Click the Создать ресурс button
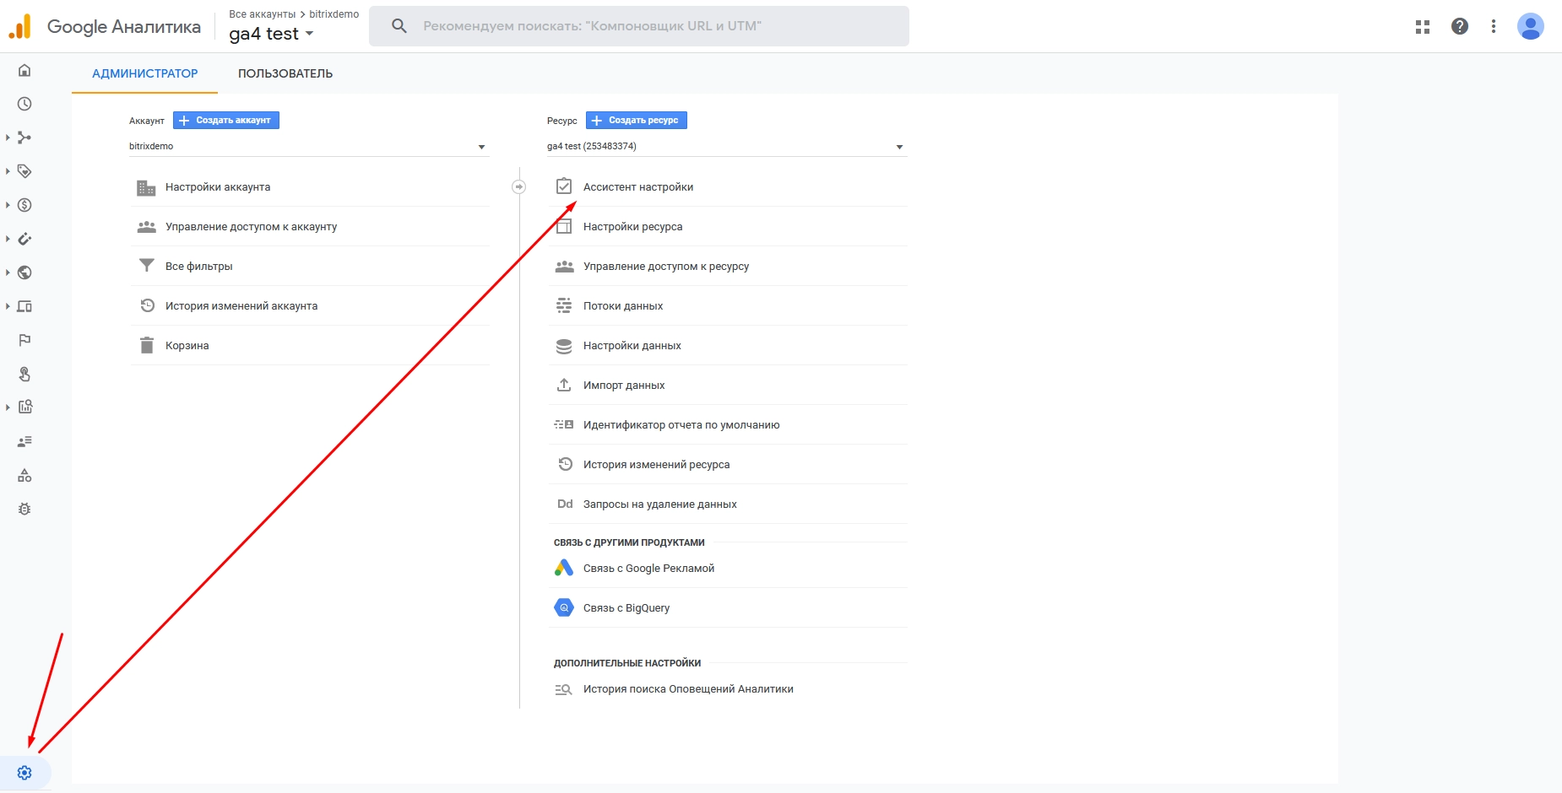The height and width of the screenshot is (793, 1562). pyautogui.click(x=637, y=121)
